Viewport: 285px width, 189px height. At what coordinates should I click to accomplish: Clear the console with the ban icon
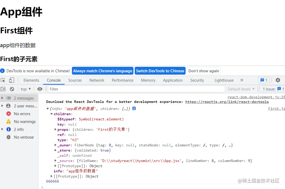[x=12, y=89]
